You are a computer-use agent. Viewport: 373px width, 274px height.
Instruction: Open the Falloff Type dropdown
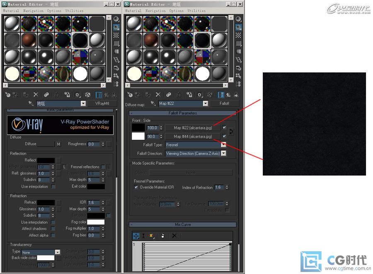(x=223, y=145)
